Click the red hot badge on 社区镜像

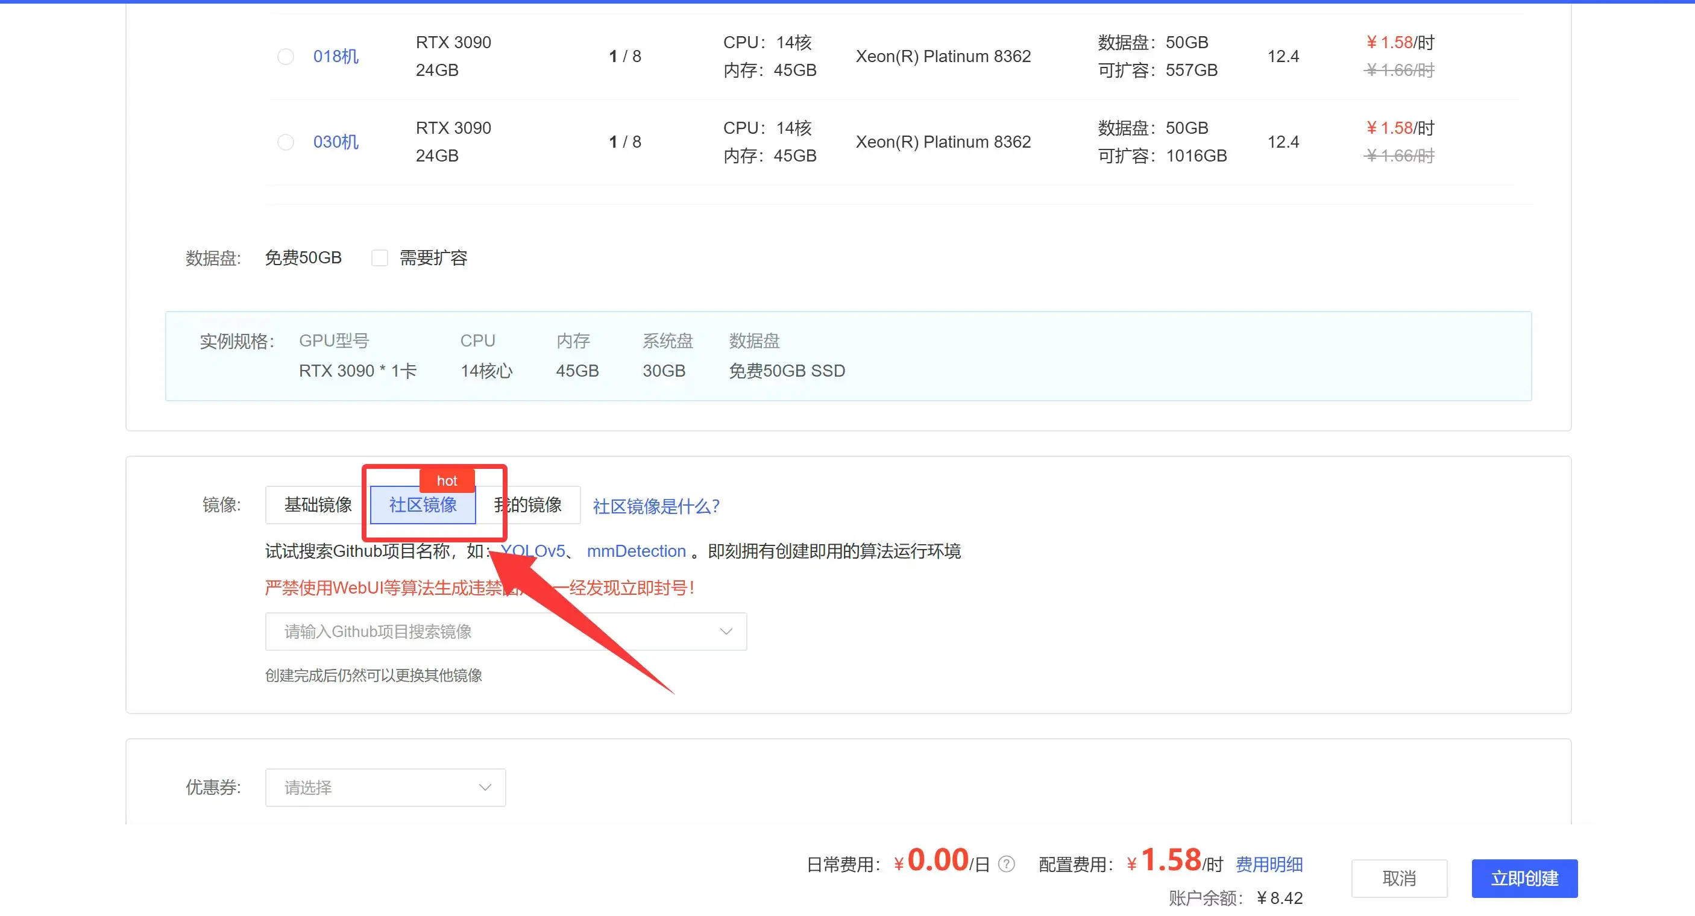(447, 480)
